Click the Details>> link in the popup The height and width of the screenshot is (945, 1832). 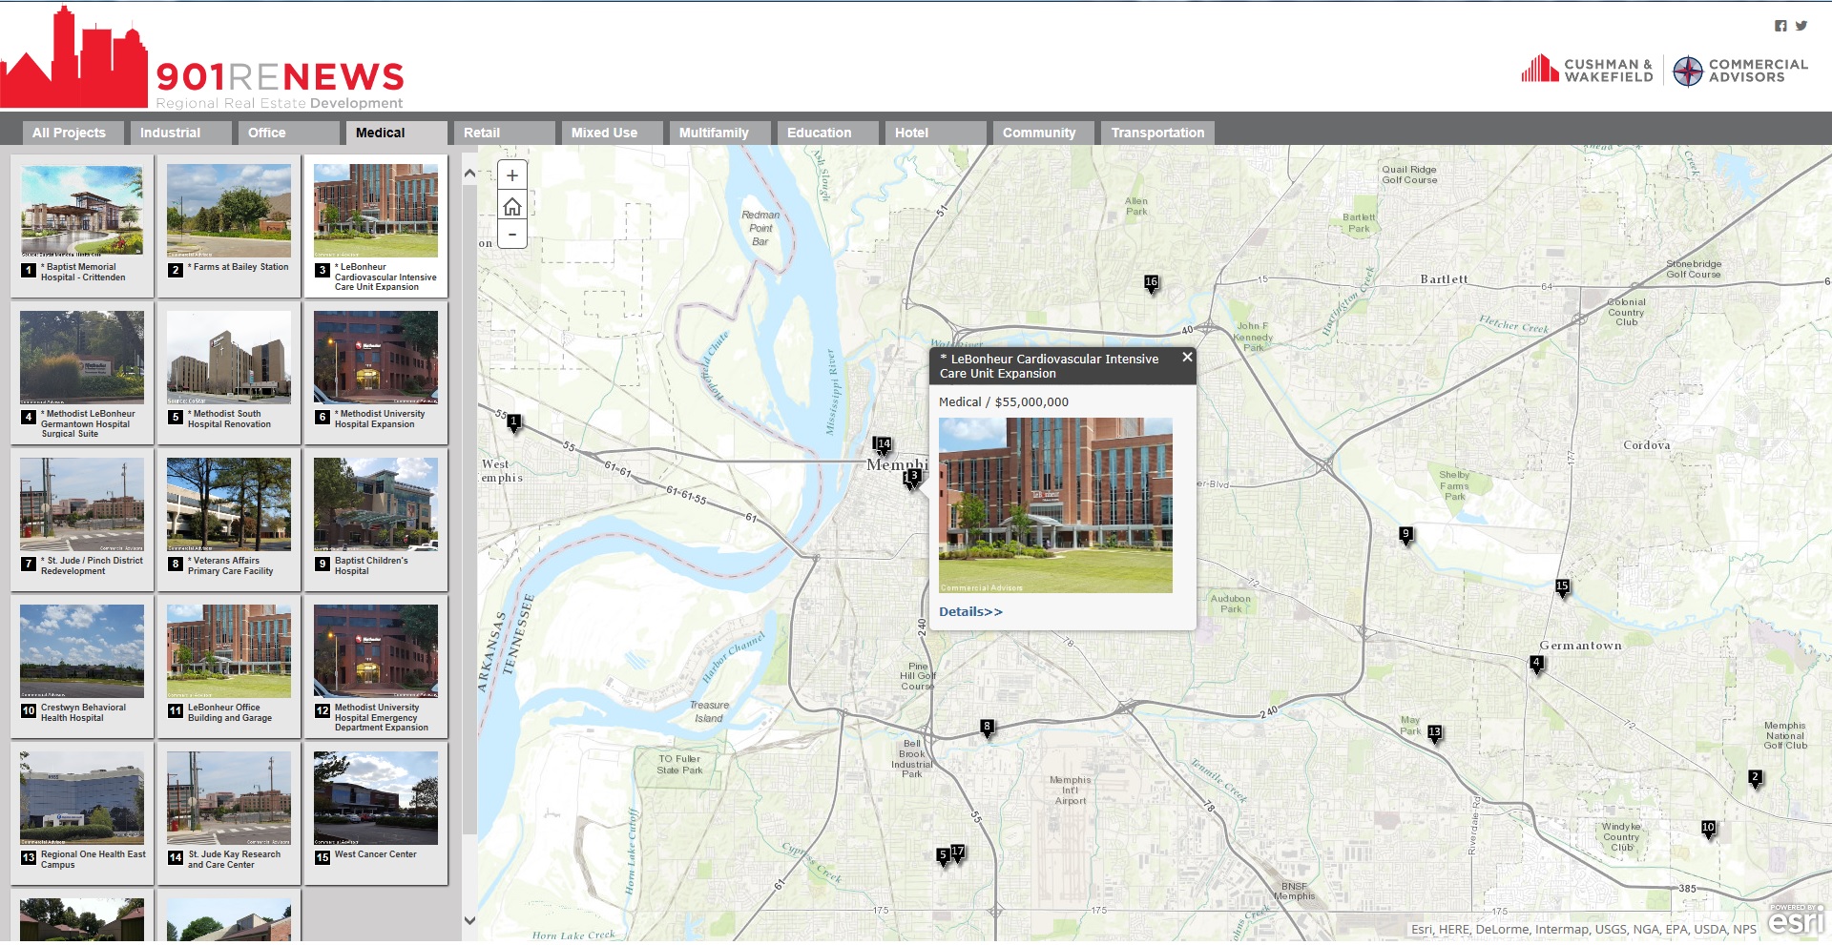coord(970,612)
